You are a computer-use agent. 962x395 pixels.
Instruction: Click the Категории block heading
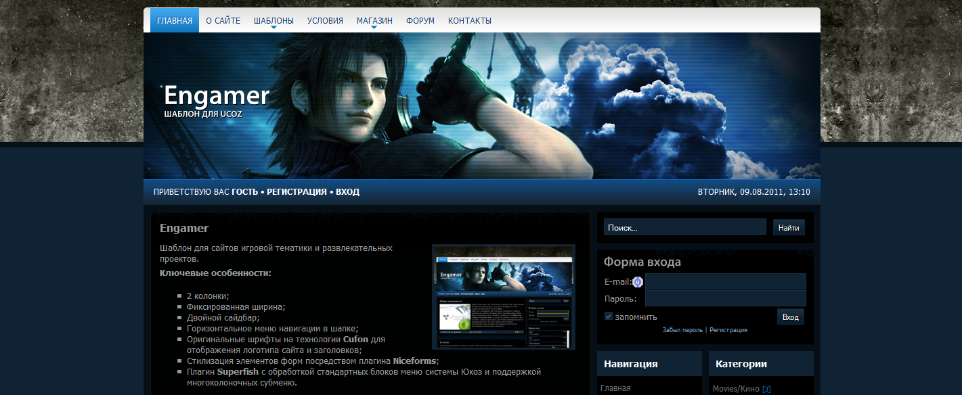741,364
